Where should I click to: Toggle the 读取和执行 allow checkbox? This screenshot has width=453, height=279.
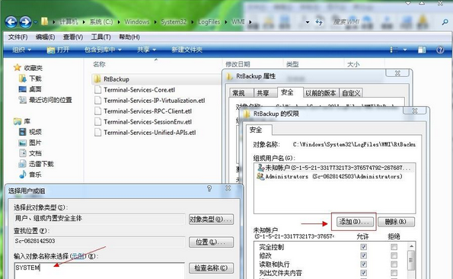pyautogui.click(x=363, y=265)
